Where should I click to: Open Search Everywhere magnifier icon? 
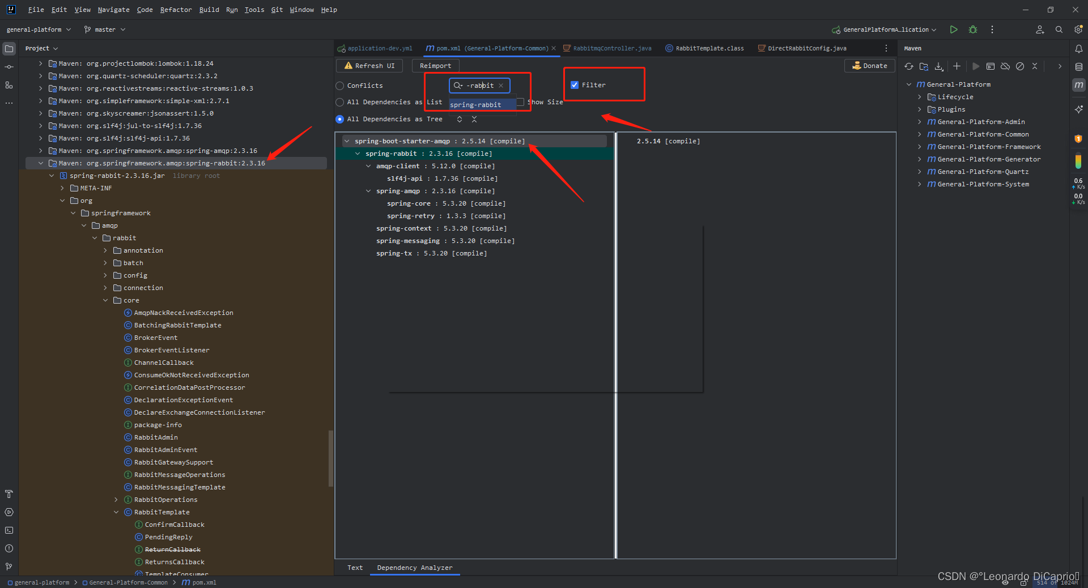(1059, 29)
